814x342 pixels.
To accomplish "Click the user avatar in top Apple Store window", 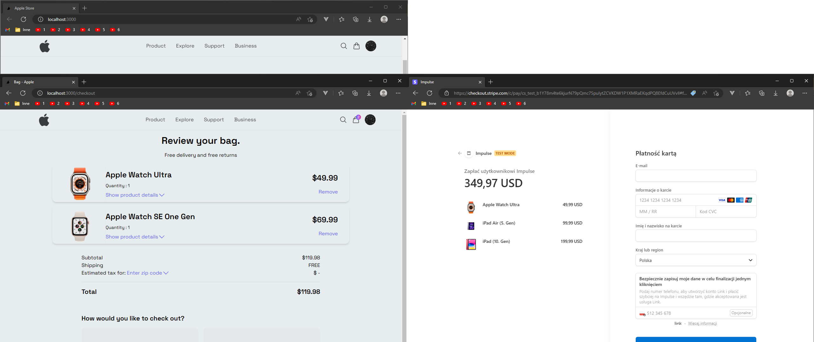I will [x=371, y=46].
